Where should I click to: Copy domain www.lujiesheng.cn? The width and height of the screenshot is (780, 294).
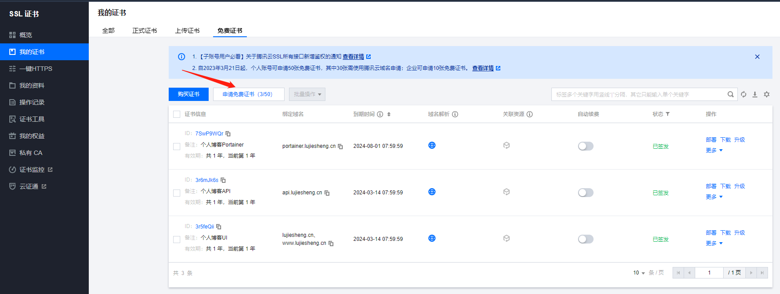(x=331, y=244)
